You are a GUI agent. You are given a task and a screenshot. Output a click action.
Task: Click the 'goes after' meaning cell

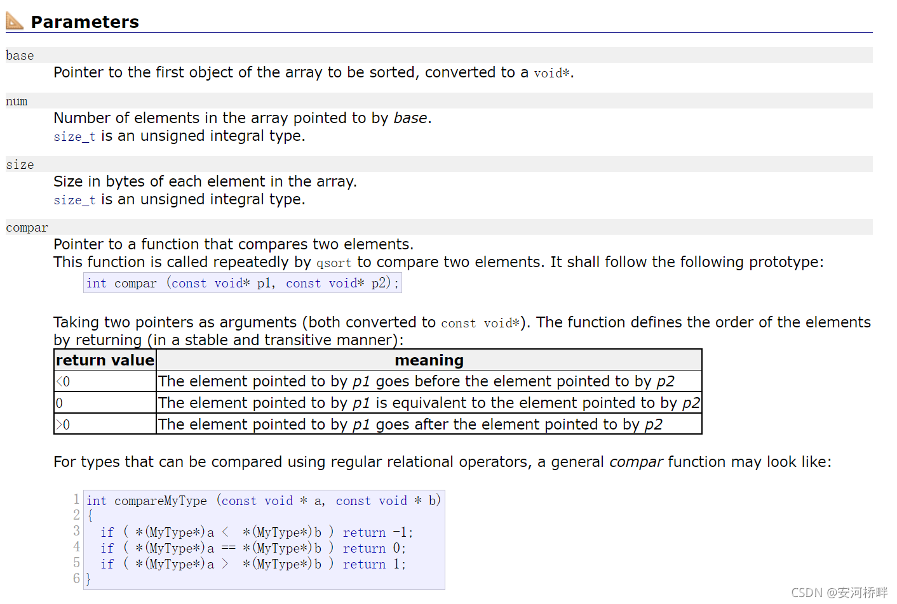pos(429,424)
